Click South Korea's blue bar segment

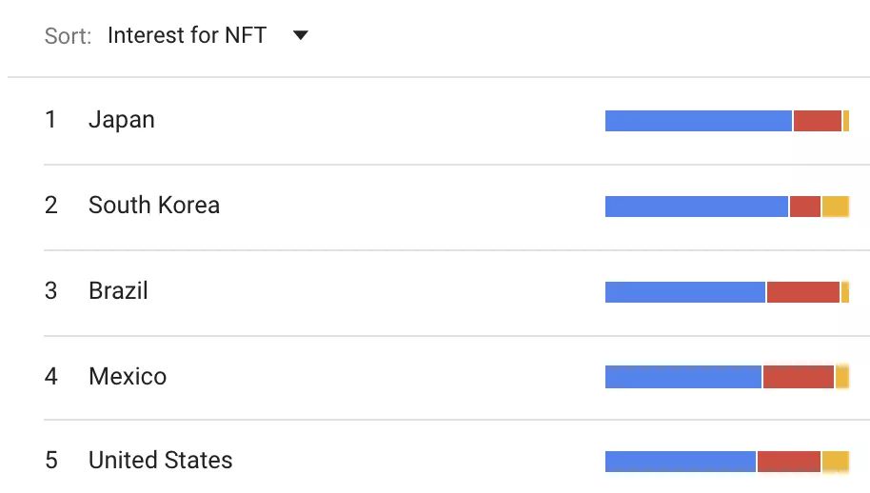pos(697,207)
